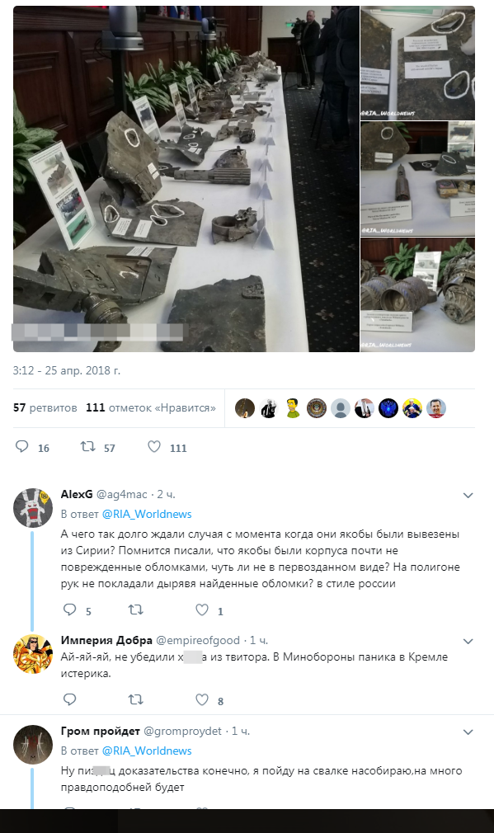This screenshot has height=833, width=494.
Task: Open dropdown menu on AlexG's tweet
Action: [468, 495]
